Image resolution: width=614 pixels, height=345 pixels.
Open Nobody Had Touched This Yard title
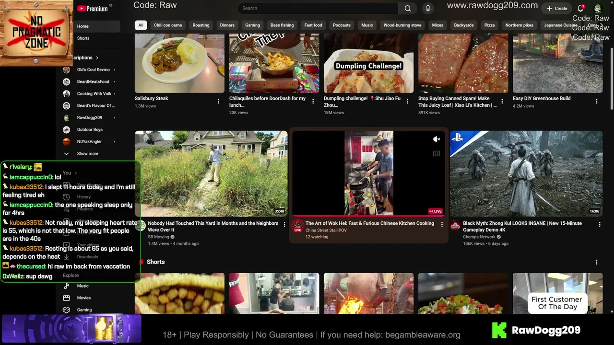click(x=213, y=226)
